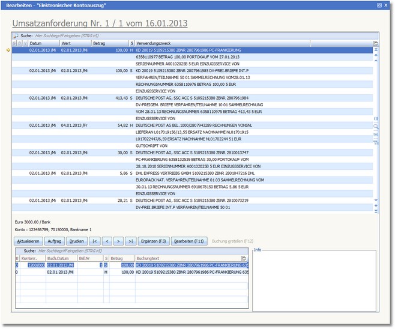Click the search magnifier icon beside Suche
Image resolution: width=395 pixels, height=329 pixels.
coord(16,36)
